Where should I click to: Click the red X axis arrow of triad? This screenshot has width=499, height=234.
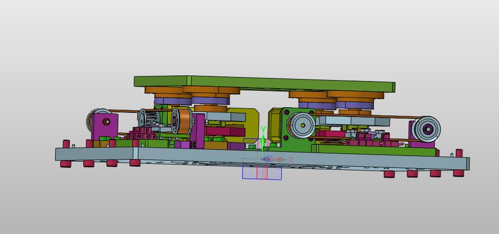[x=281, y=160]
